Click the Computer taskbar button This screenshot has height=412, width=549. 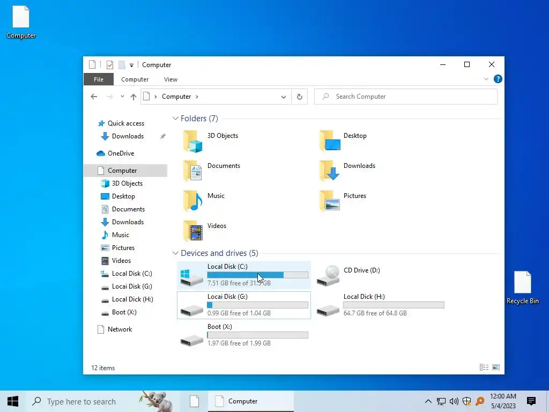click(x=251, y=401)
